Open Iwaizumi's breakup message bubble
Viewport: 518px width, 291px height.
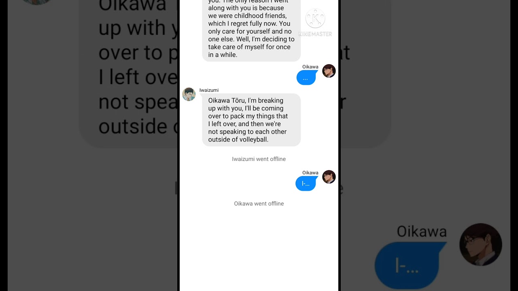[251, 120]
